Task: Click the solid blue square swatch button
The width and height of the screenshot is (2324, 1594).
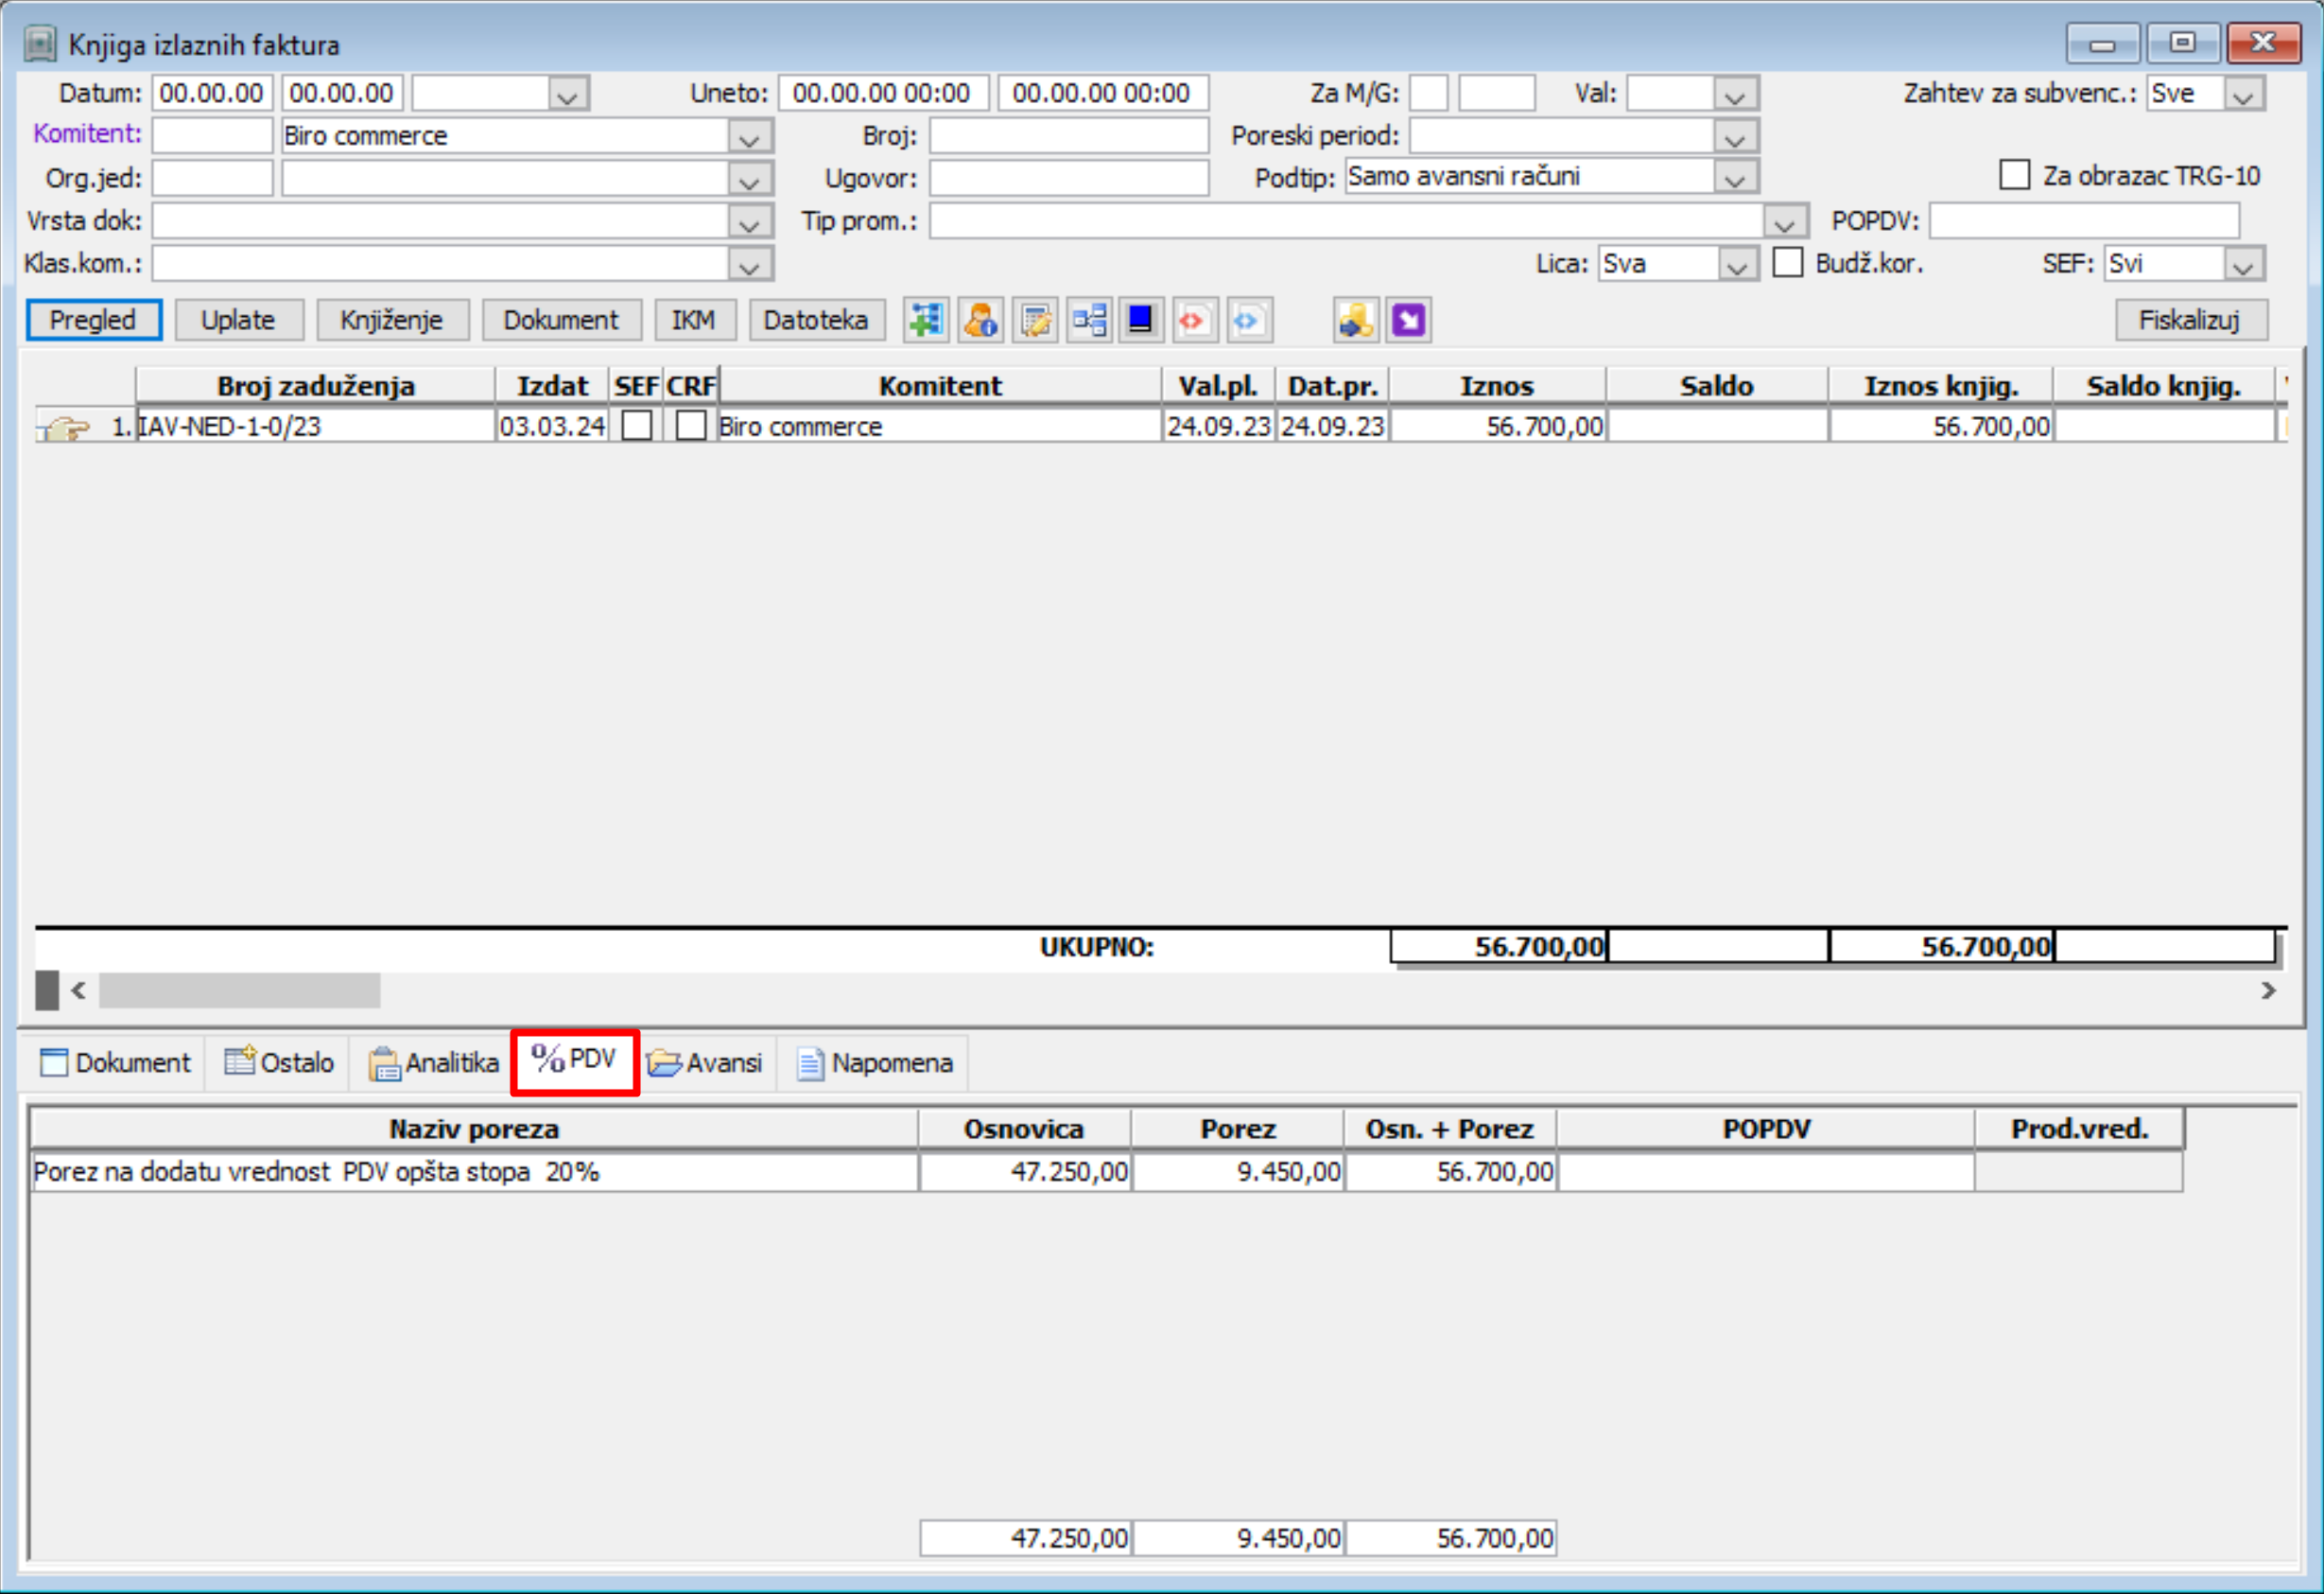Action: pos(1141,320)
